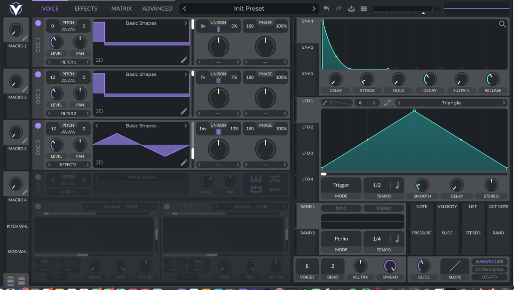Switch to the EFFECTS tab
The width and height of the screenshot is (514, 290).
(x=86, y=9)
